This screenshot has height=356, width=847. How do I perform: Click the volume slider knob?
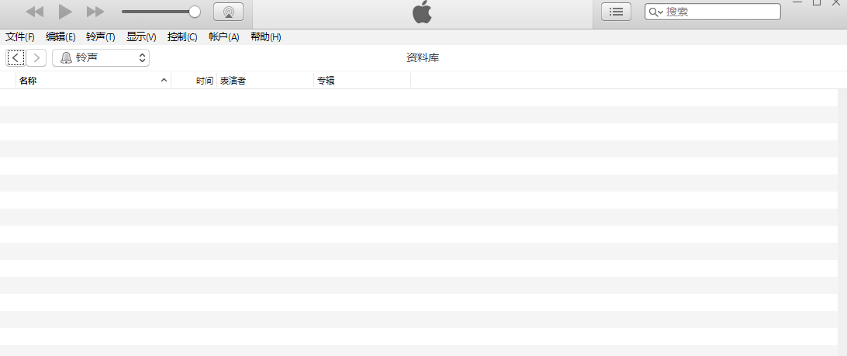[195, 12]
